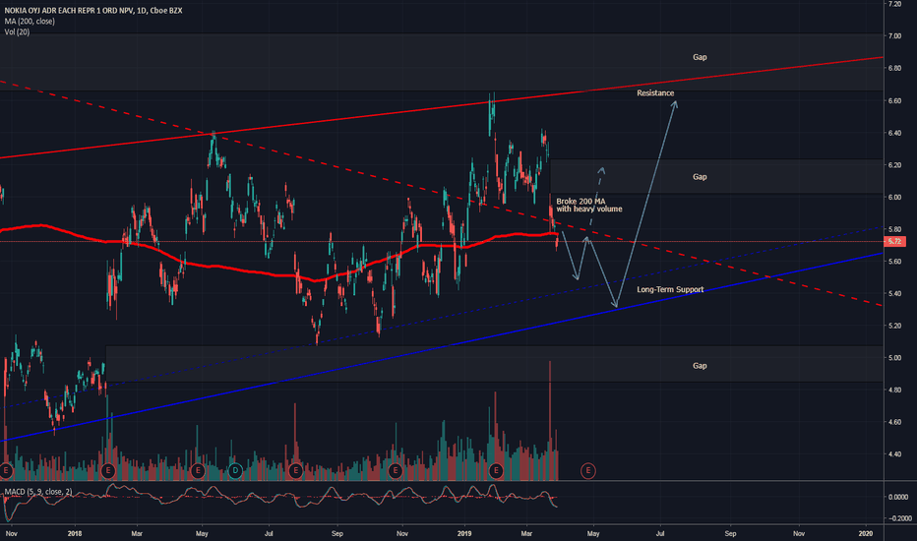917x541 pixels.
Task: Click the 6.60 price axis label
Action: (894, 101)
